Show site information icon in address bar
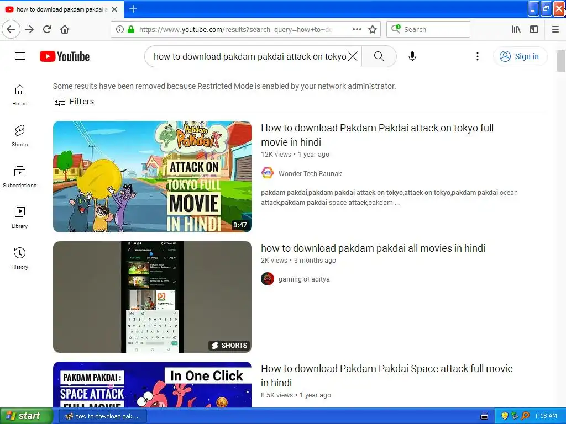566x424 pixels. point(120,29)
